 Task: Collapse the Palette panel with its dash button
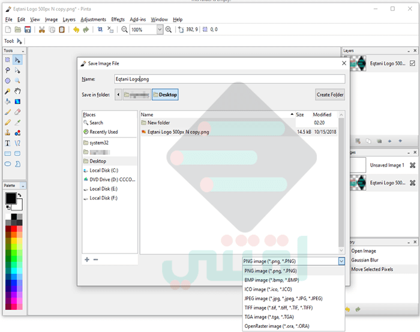pos(23,186)
